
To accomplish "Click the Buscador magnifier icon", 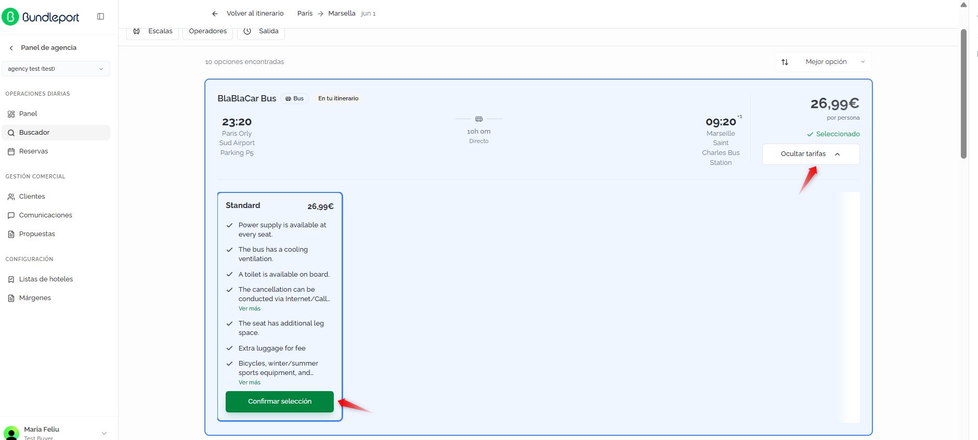I will click(11, 133).
